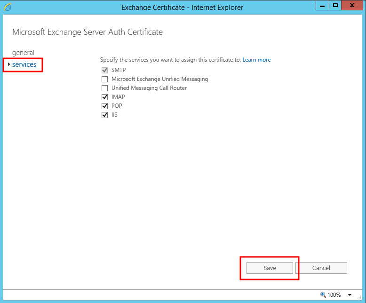Switch to the general tab
The height and width of the screenshot is (303, 366).
[x=23, y=53]
